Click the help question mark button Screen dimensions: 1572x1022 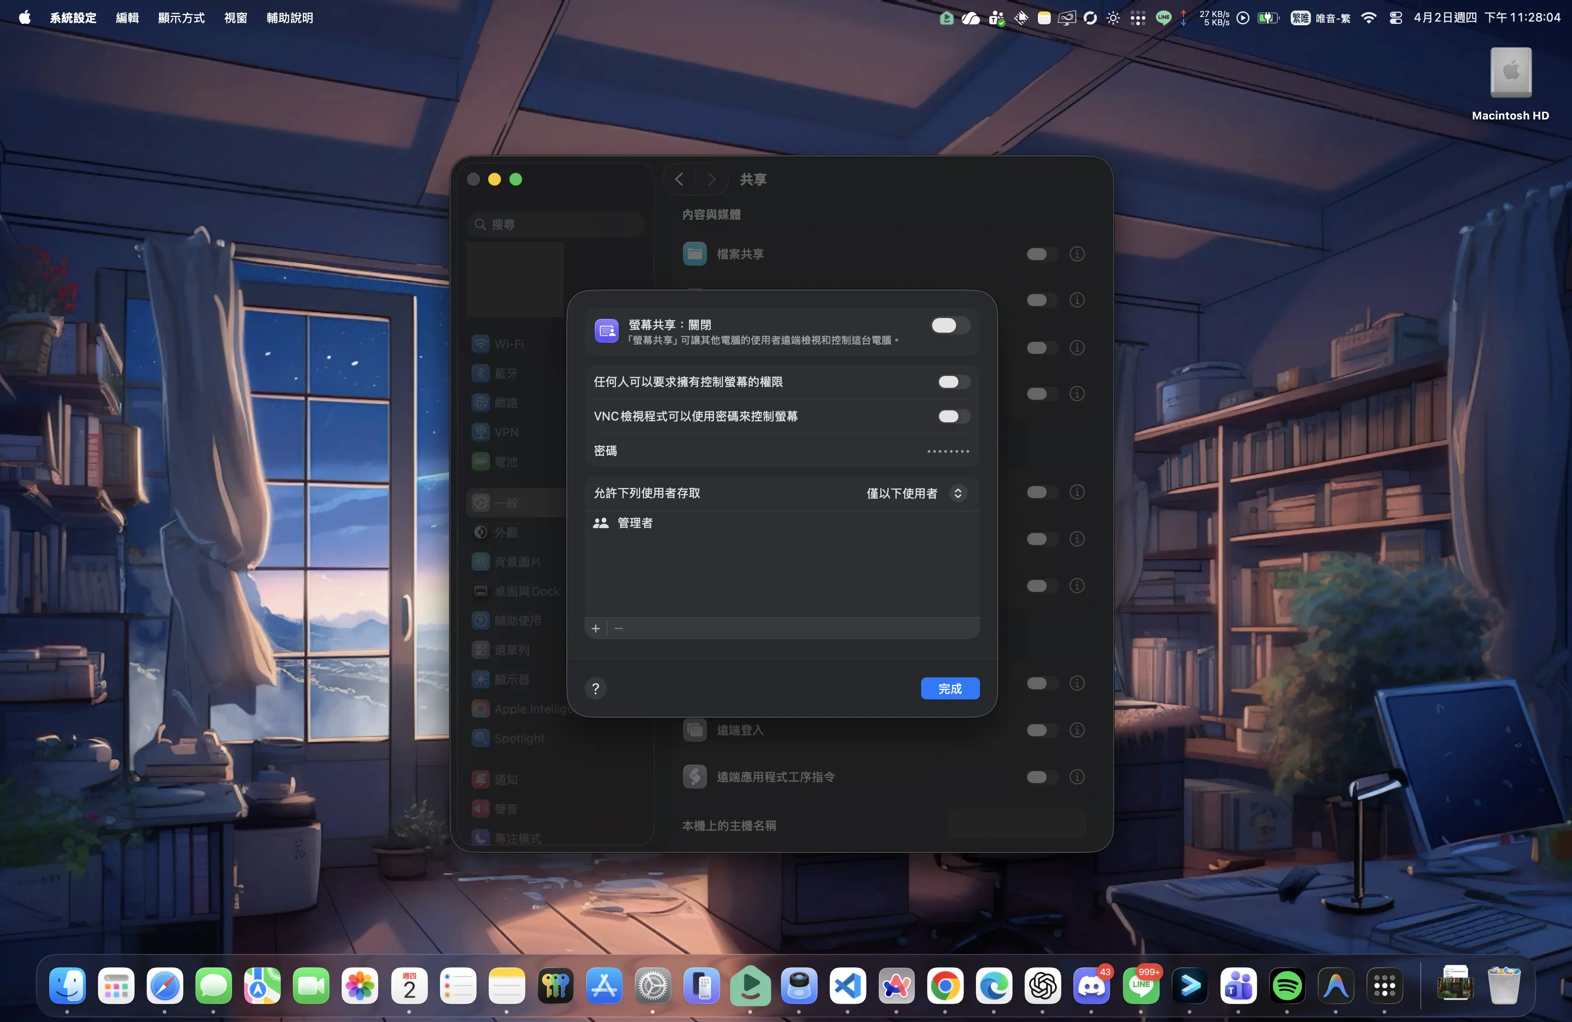(595, 688)
